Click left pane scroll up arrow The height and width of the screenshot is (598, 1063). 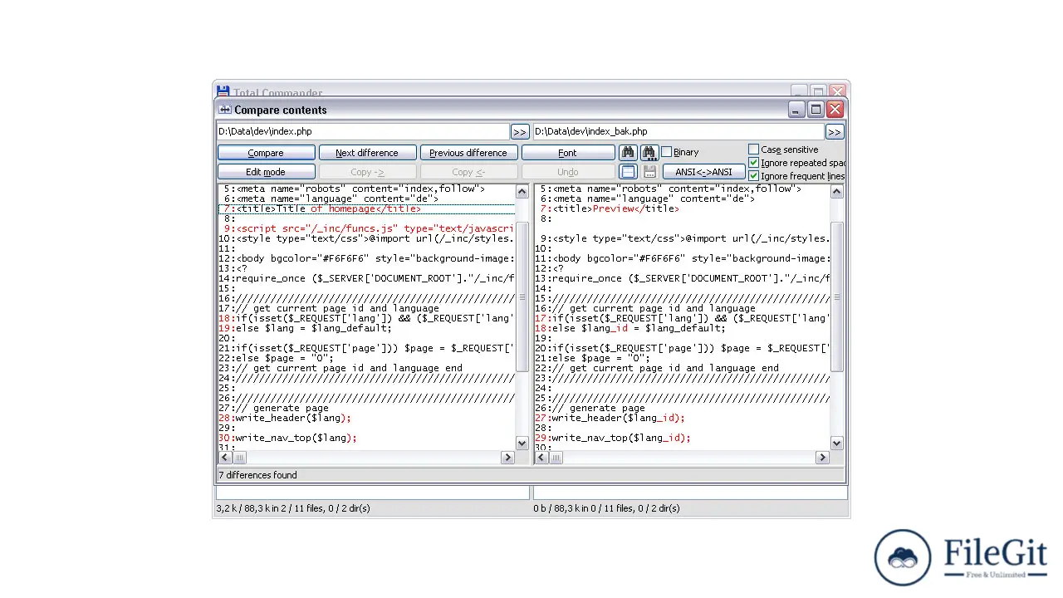tap(522, 192)
